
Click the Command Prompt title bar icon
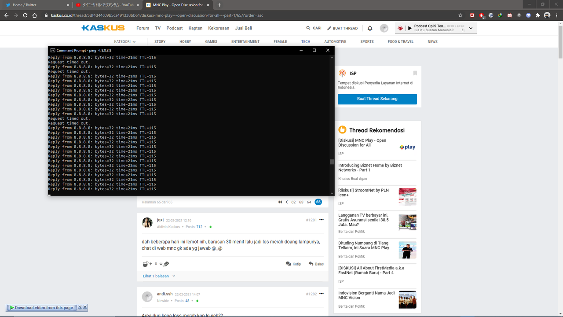click(x=53, y=50)
